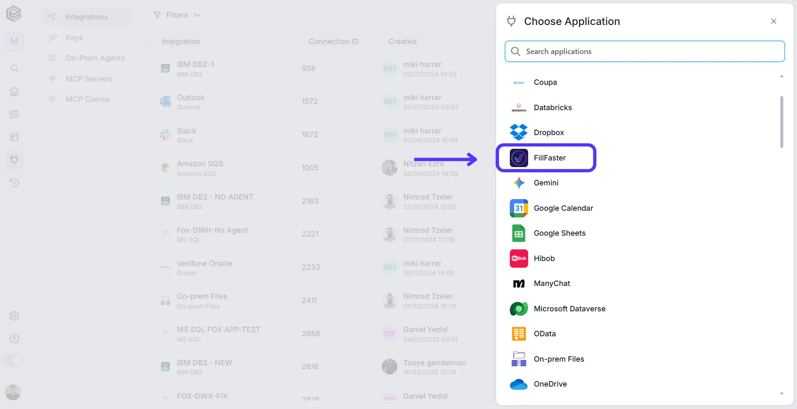Choose the OneDrive application icon
The image size is (797, 409).
click(x=519, y=384)
